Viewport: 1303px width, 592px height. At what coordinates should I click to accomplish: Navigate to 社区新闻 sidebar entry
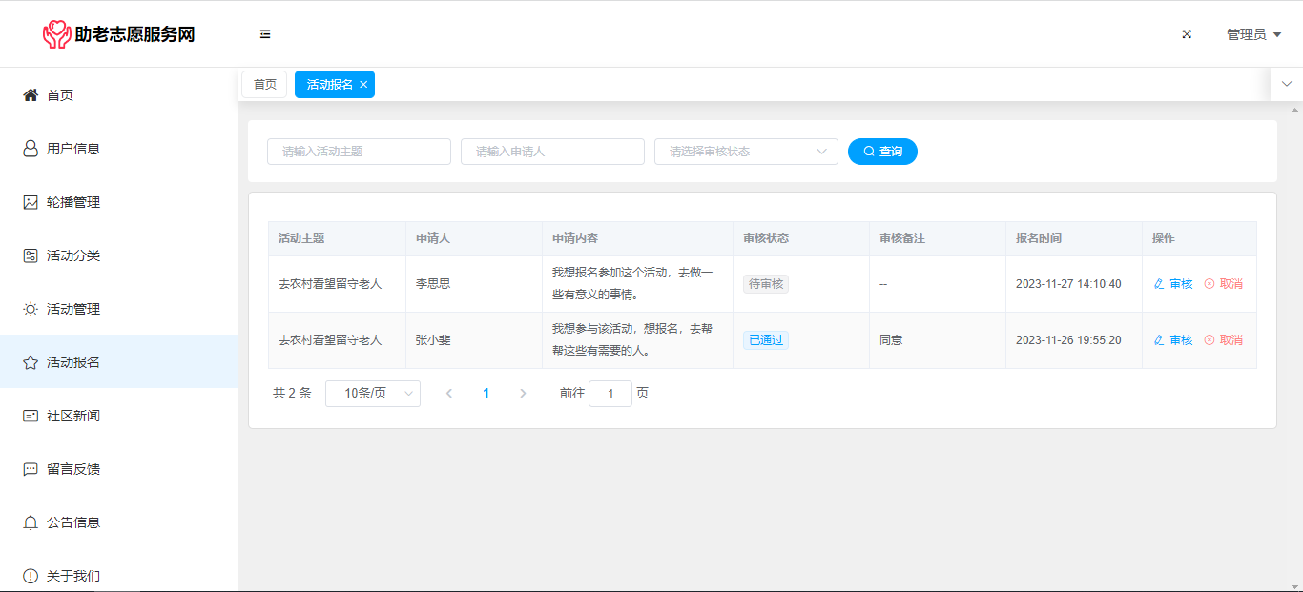point(72,416)
